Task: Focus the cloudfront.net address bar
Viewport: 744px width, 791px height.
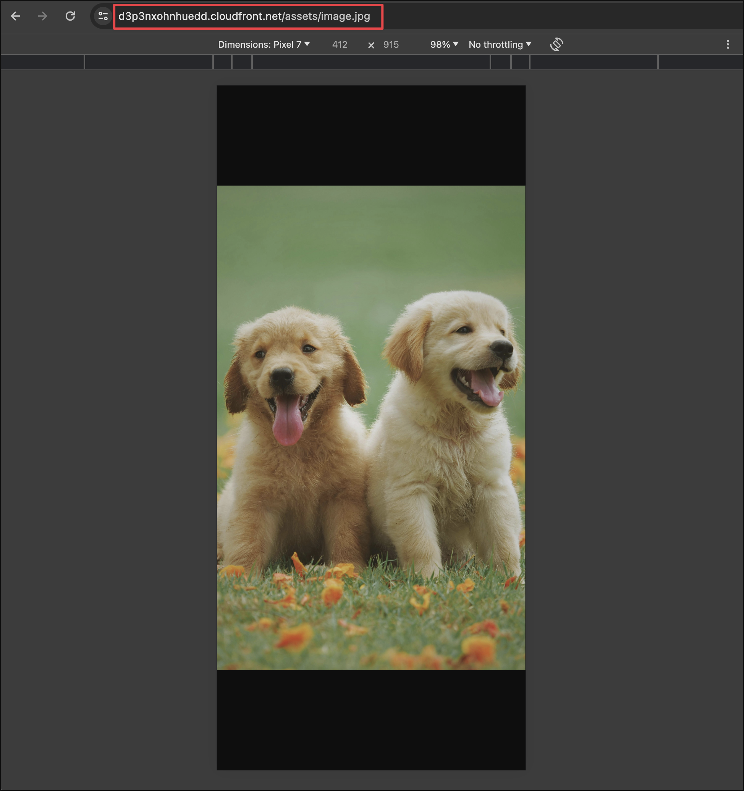Action: point(244,16)
